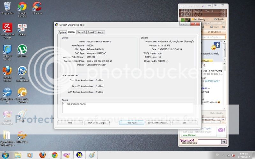This screenshot has width=255, height=159.
Task: Click the EN language indicator
Action: pyautogui.click(x=218, y=155)
